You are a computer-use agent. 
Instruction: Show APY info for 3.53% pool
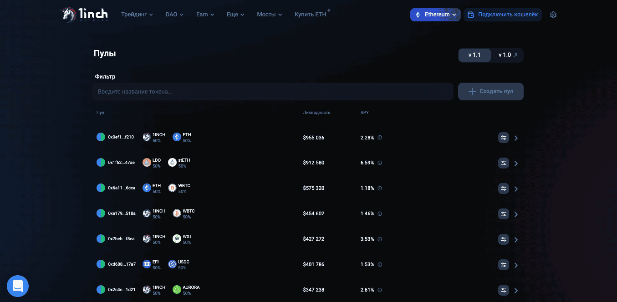pos(380,239)
